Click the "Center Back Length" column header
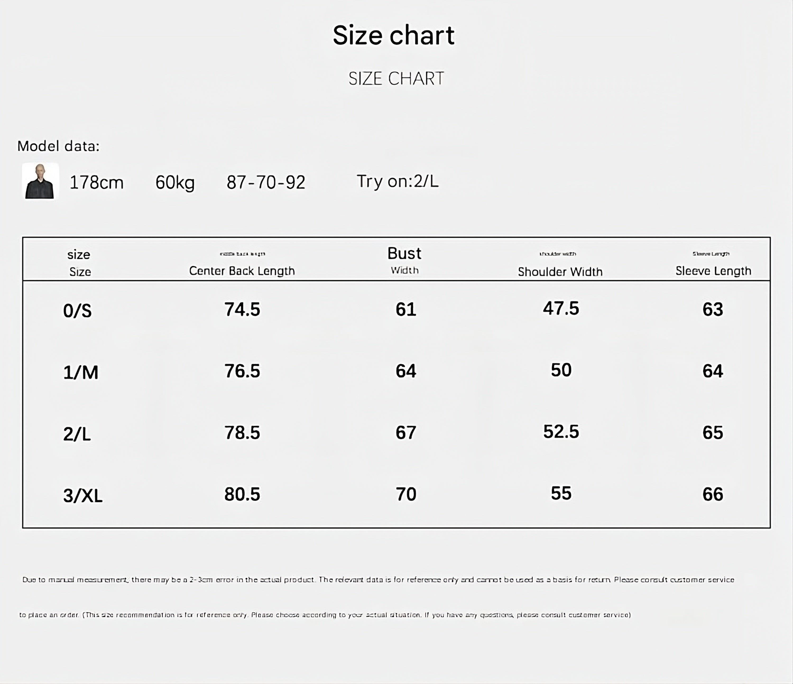 pyautogui.click(x=242, y=271)
